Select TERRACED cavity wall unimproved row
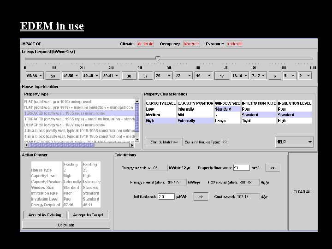The image size is (332, 249). pos(79,113)
